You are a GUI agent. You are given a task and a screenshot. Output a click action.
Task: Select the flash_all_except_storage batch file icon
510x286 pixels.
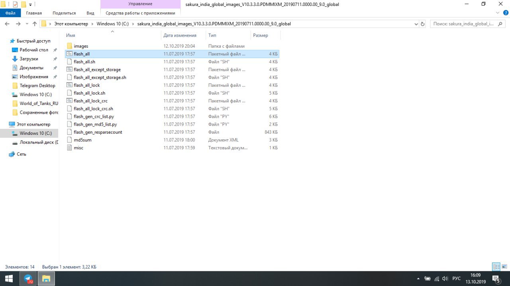(x=69, y=70)
